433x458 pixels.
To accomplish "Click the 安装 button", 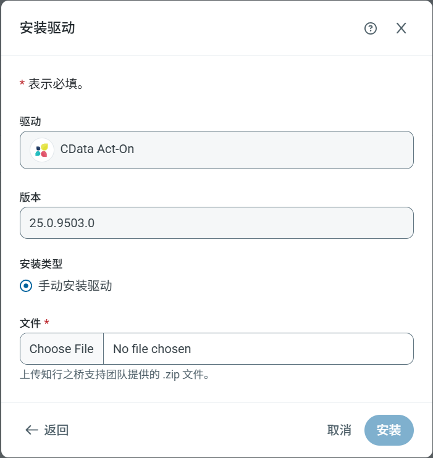I will (389, 430).
